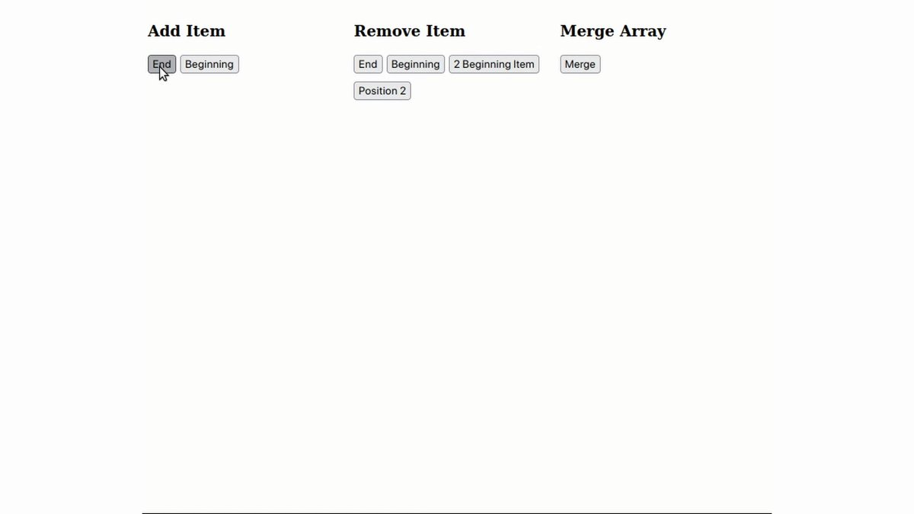Select the Merge Array heading text
The height and width of the screenshot is (514, 914).
(x=613, y=31)
